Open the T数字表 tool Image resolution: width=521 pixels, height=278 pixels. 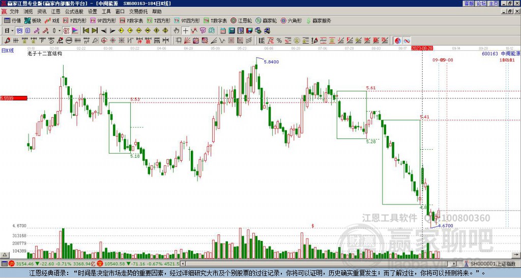click(215, 20)
